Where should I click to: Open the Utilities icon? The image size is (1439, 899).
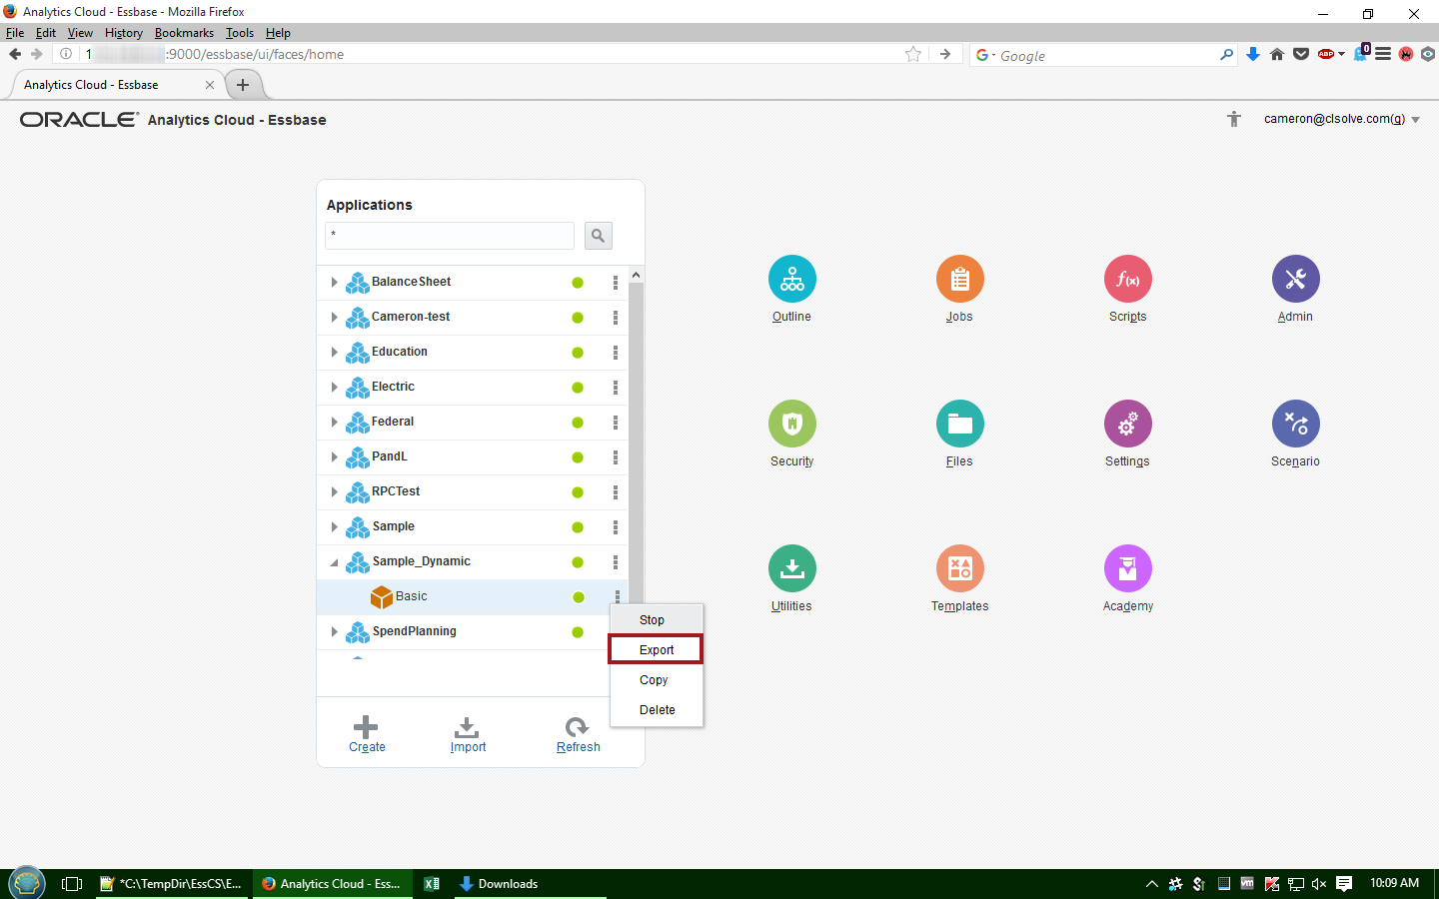792,568
